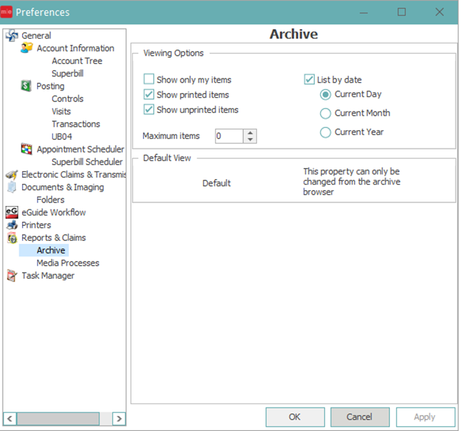The image size is (461, 431).
Task: Toggle the List by date checkbox
Action: point(309,80)
